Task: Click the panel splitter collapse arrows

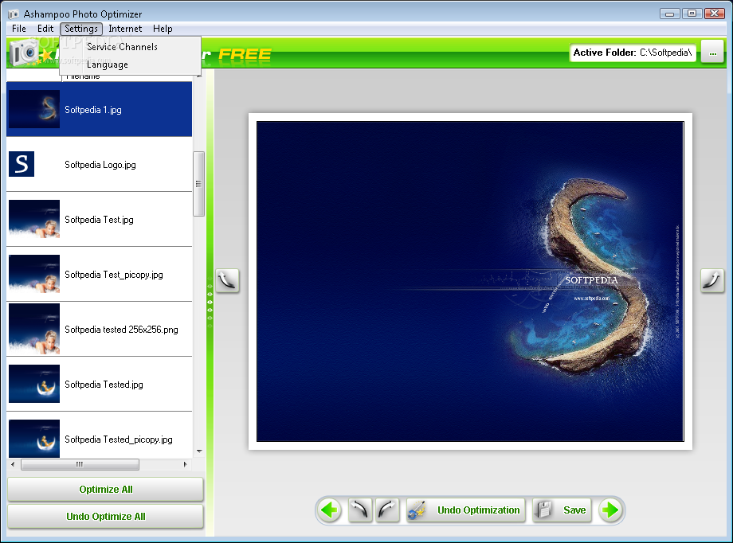Action: pos(210,302)
